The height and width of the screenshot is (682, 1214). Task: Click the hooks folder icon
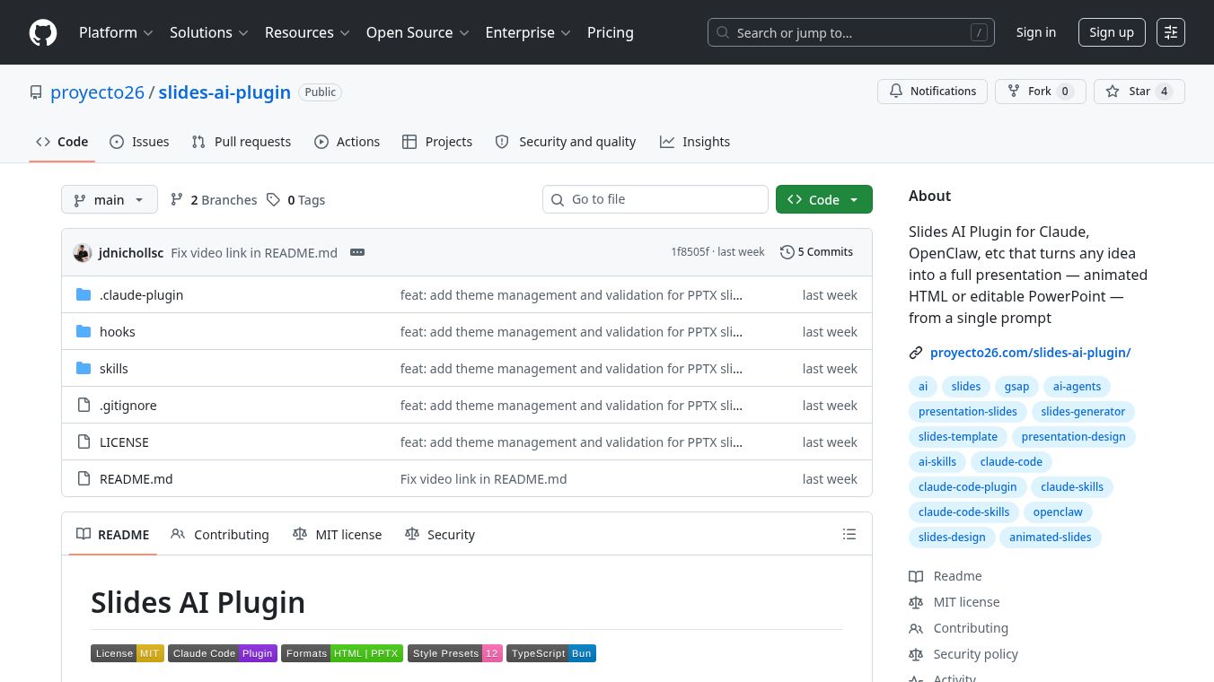coord(84,331)
